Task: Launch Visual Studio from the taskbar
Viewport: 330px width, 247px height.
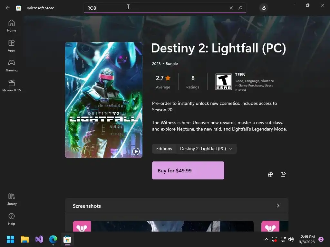Action: click(x=39, y=239)
